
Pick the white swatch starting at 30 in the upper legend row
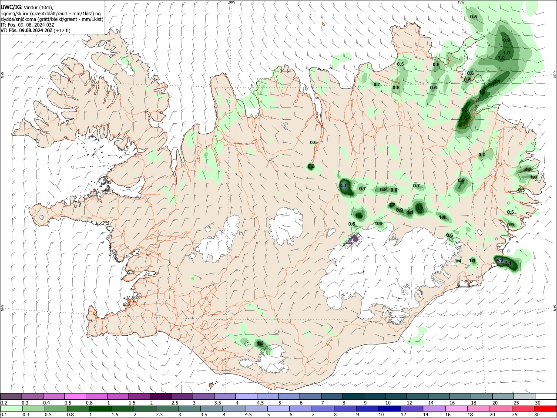[545, 396]
